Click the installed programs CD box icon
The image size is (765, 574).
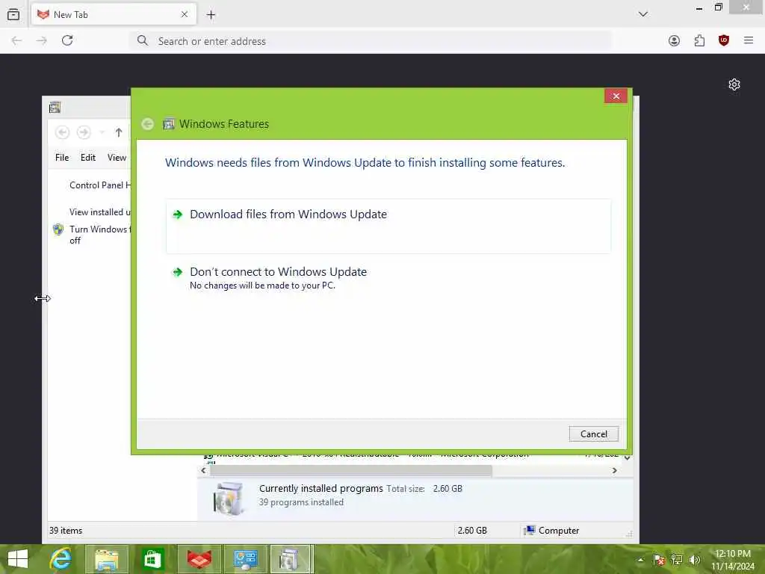coord(229,499)
